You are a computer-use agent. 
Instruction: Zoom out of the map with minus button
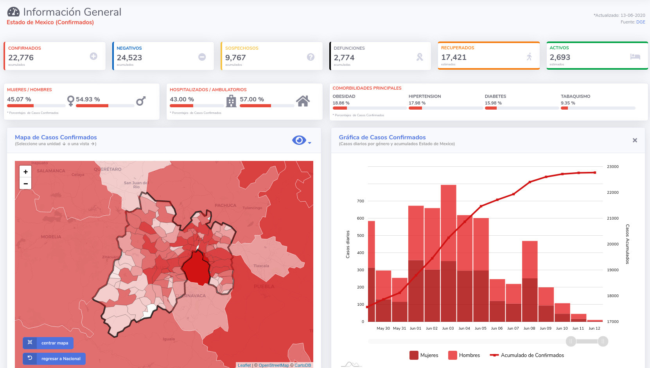click(25, 183)
